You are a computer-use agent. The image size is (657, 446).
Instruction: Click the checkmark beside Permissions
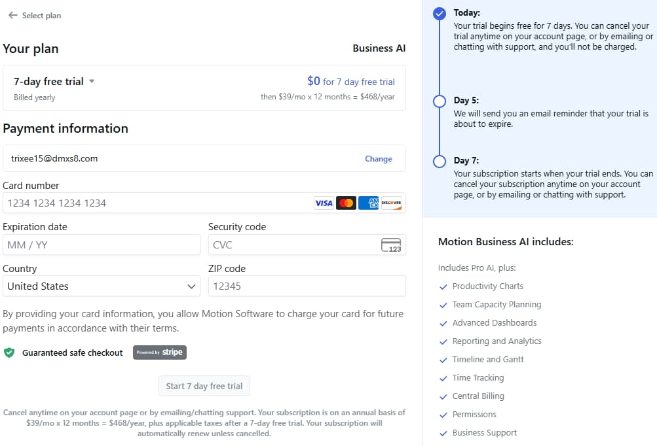pyautogui.click(x=443, y=415)
